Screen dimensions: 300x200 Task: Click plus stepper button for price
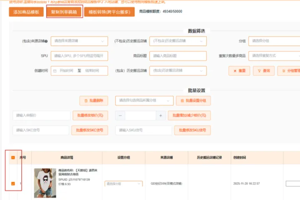pos(161,115)
